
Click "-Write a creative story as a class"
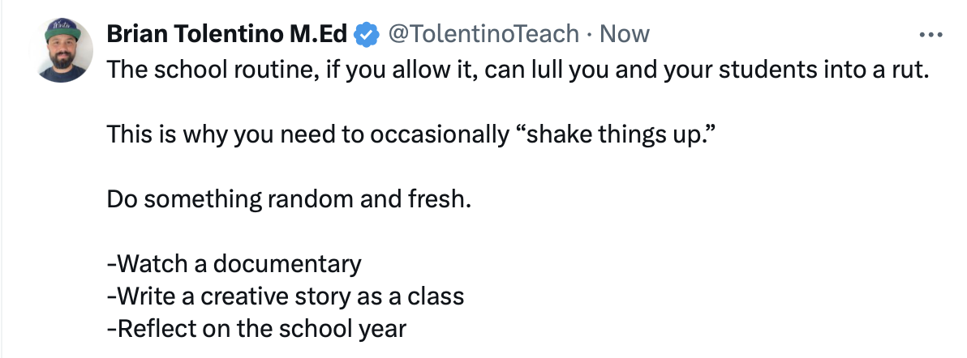tap(285, 296)
